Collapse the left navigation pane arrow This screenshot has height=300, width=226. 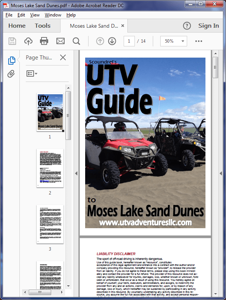[x=76, y=173]
